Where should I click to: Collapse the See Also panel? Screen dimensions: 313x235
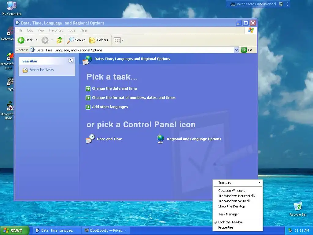pyautogui.click(x=71, y=61)
